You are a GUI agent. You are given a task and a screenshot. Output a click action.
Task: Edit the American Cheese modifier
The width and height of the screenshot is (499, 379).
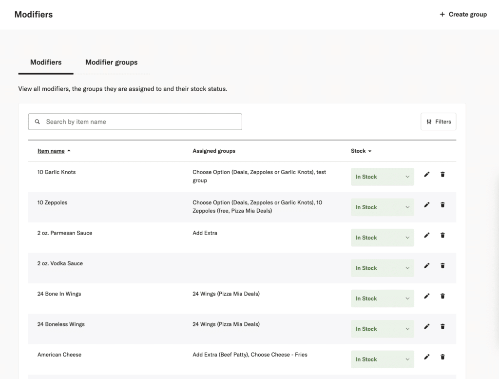427,357
